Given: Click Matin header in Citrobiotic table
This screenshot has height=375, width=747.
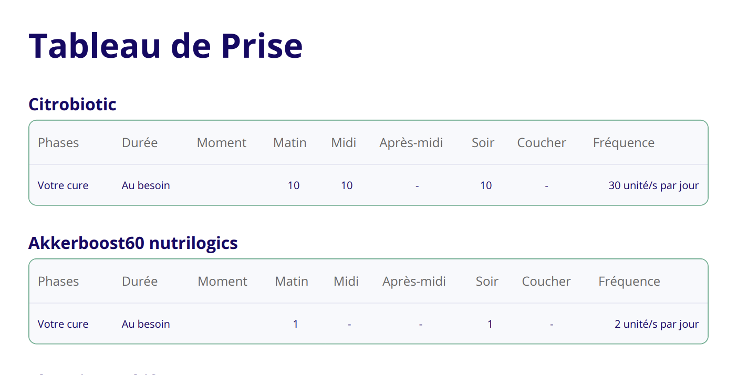Looking at the screenshot, I should [x=290, y=143].
